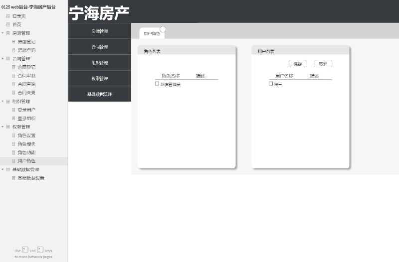
Task: Select 角色设置 page in tree
Action: tap(26, 135)
